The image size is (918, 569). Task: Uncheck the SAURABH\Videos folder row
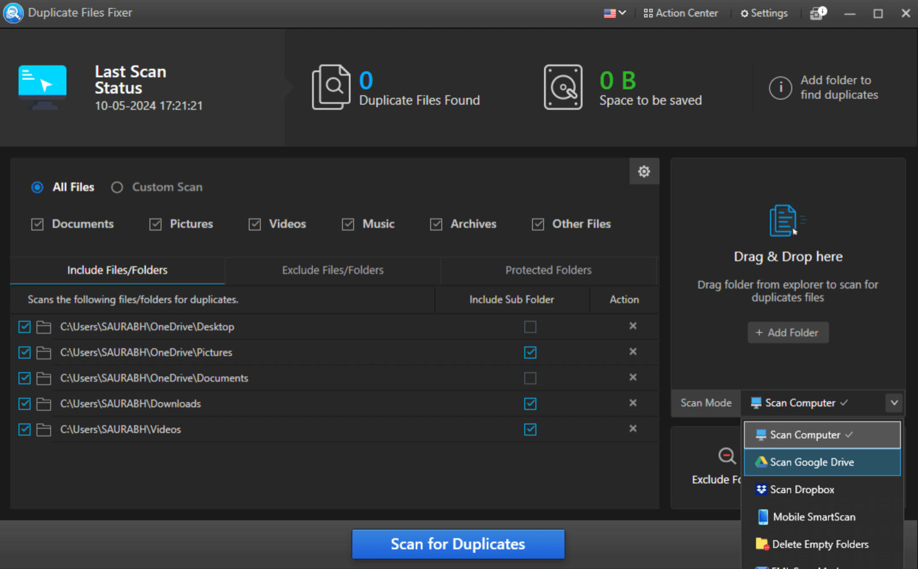coord(25,429)
